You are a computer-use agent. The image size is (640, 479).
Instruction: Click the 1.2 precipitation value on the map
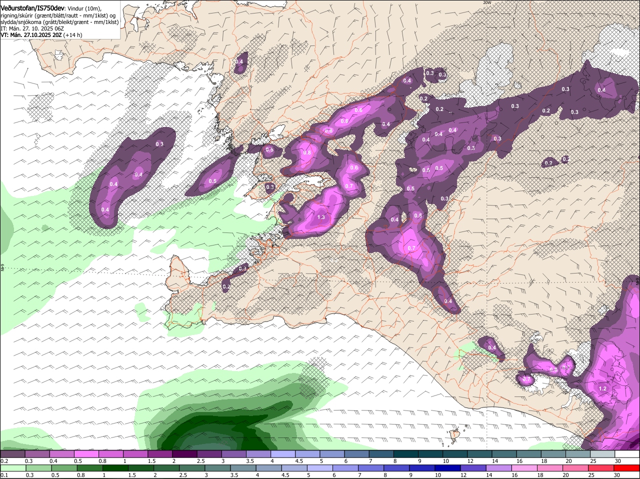tap(602, 388)
